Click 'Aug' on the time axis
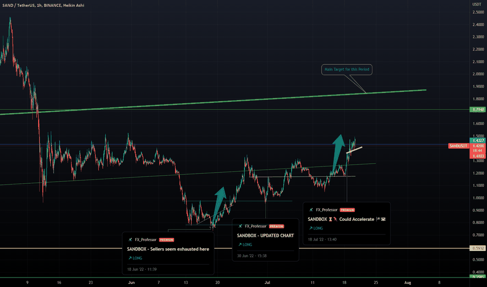The height and width of the screenshot is (287, 487). (x=408, y=283)
